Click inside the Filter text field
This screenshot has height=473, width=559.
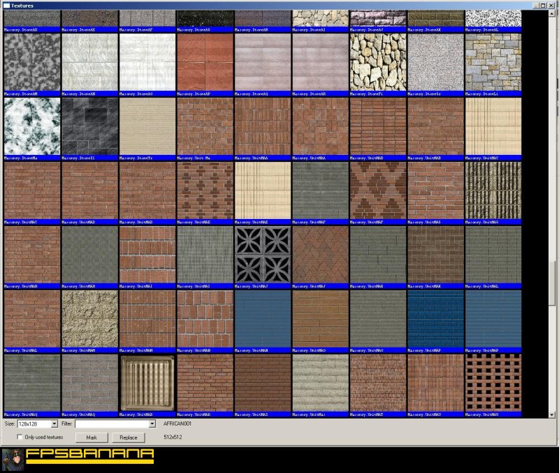(110, 423)
